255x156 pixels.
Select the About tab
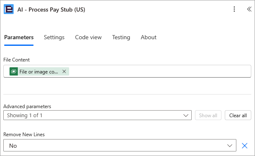tap(149, 37)
